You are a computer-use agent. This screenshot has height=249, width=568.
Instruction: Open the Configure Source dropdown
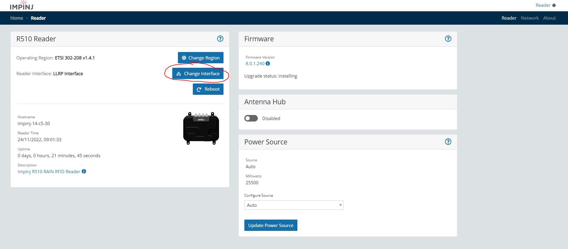tap(294, 205)
